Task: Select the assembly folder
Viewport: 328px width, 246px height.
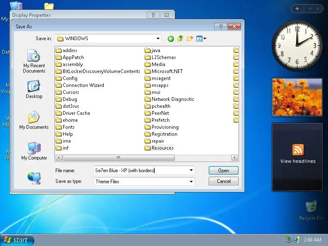Action: click(x=69, y=64)
